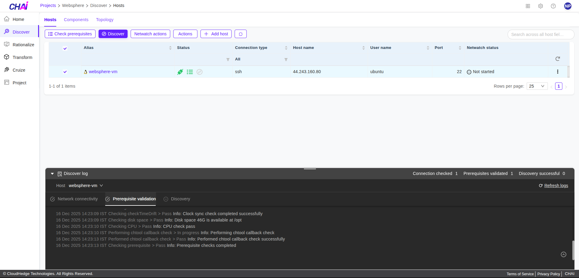Image resolution: width=579 pixels, height=278 pixels.
Task: Open Rationalize in the sidebar
Action: click(19, 45)
